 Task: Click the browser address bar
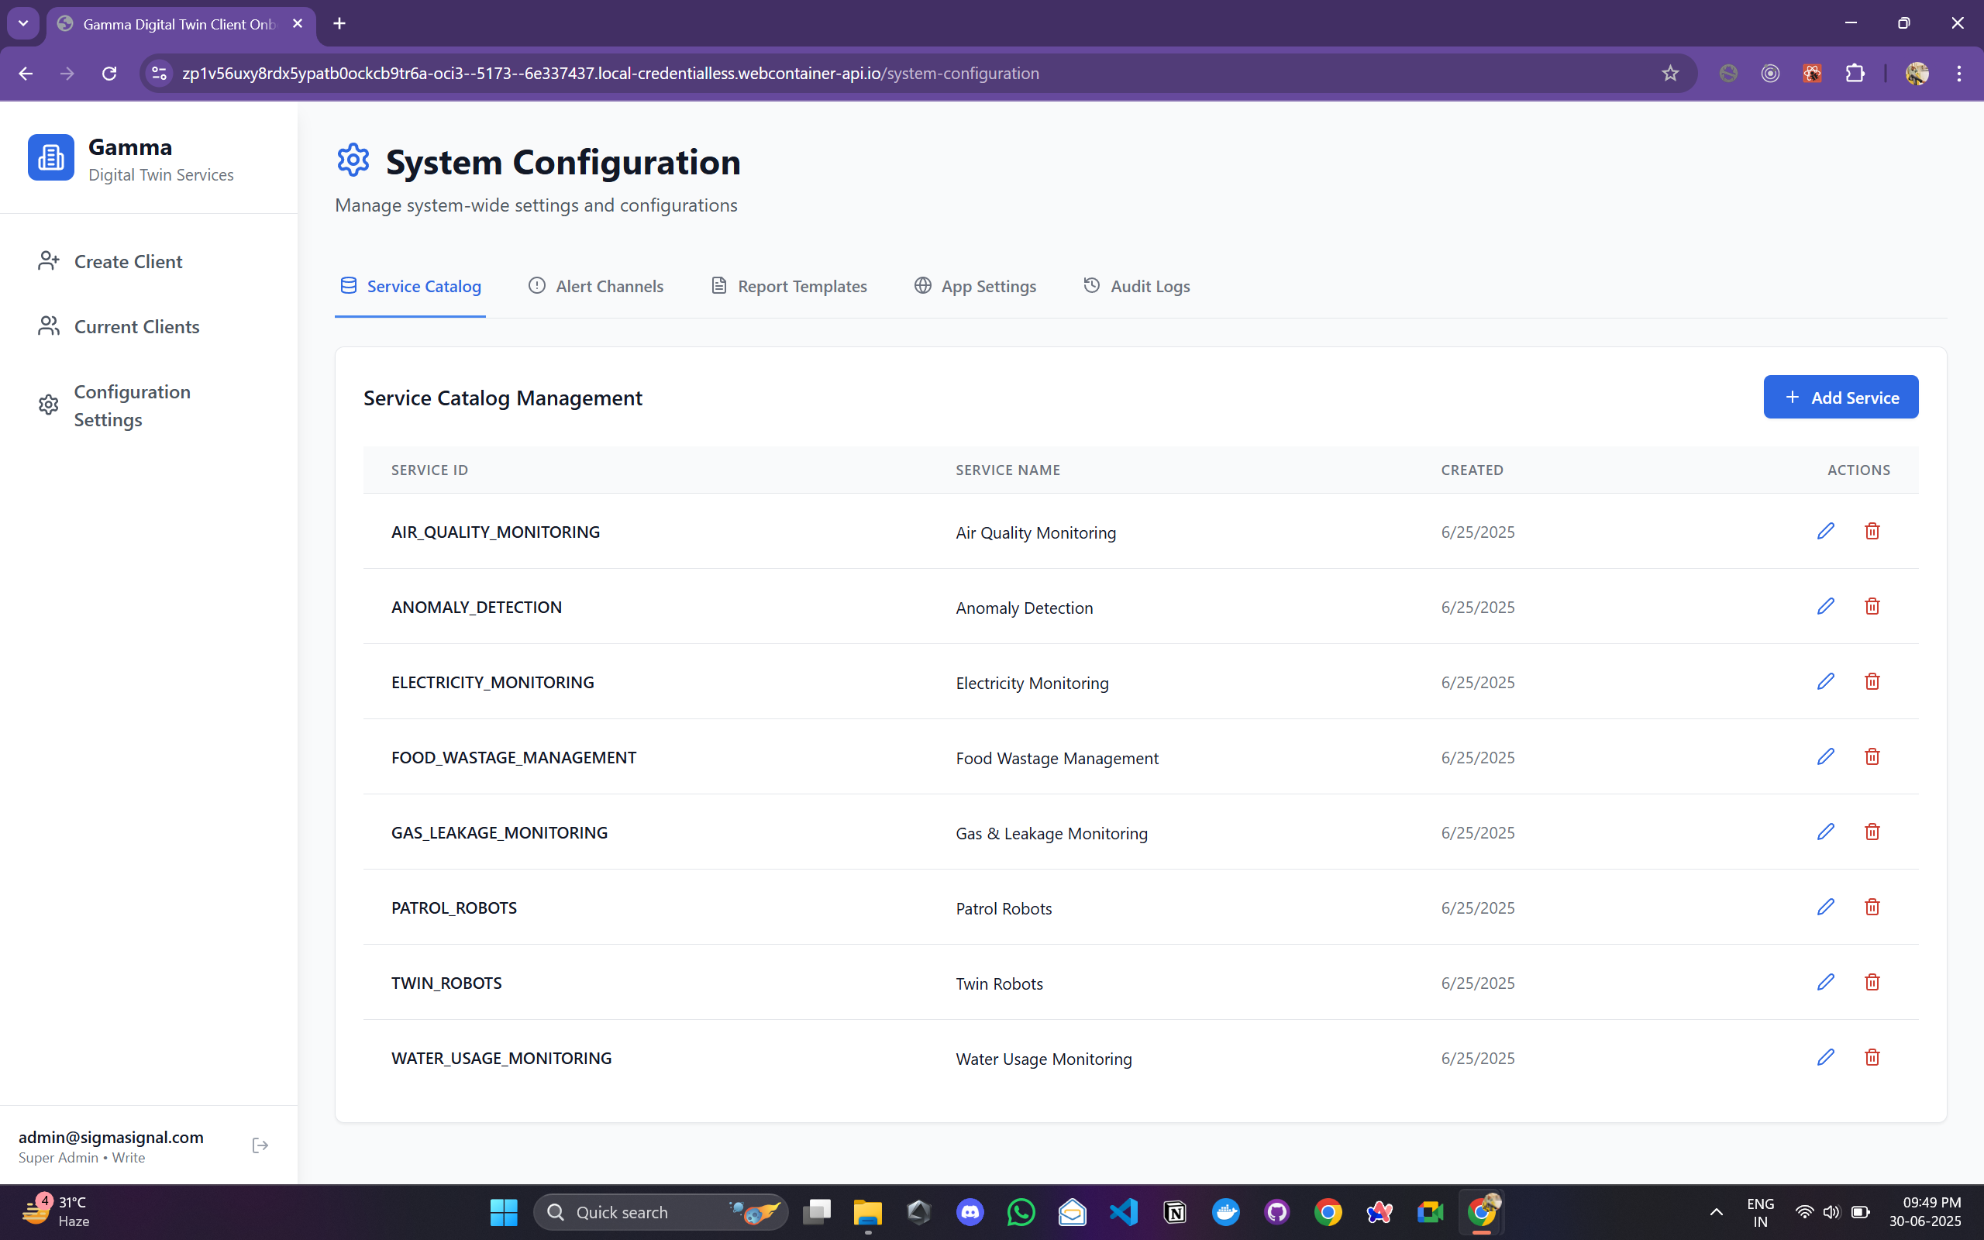coord(902,74)
